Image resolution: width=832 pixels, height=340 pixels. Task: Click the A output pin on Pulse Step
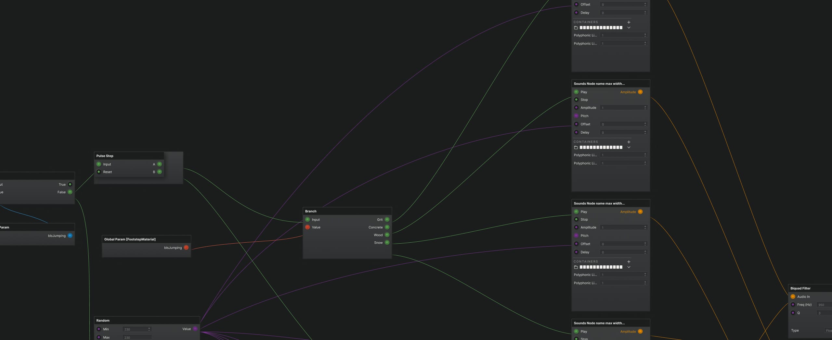click(160, 164)
